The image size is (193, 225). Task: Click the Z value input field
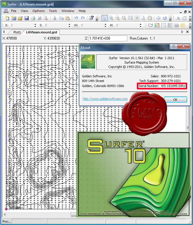pos(108,38)
